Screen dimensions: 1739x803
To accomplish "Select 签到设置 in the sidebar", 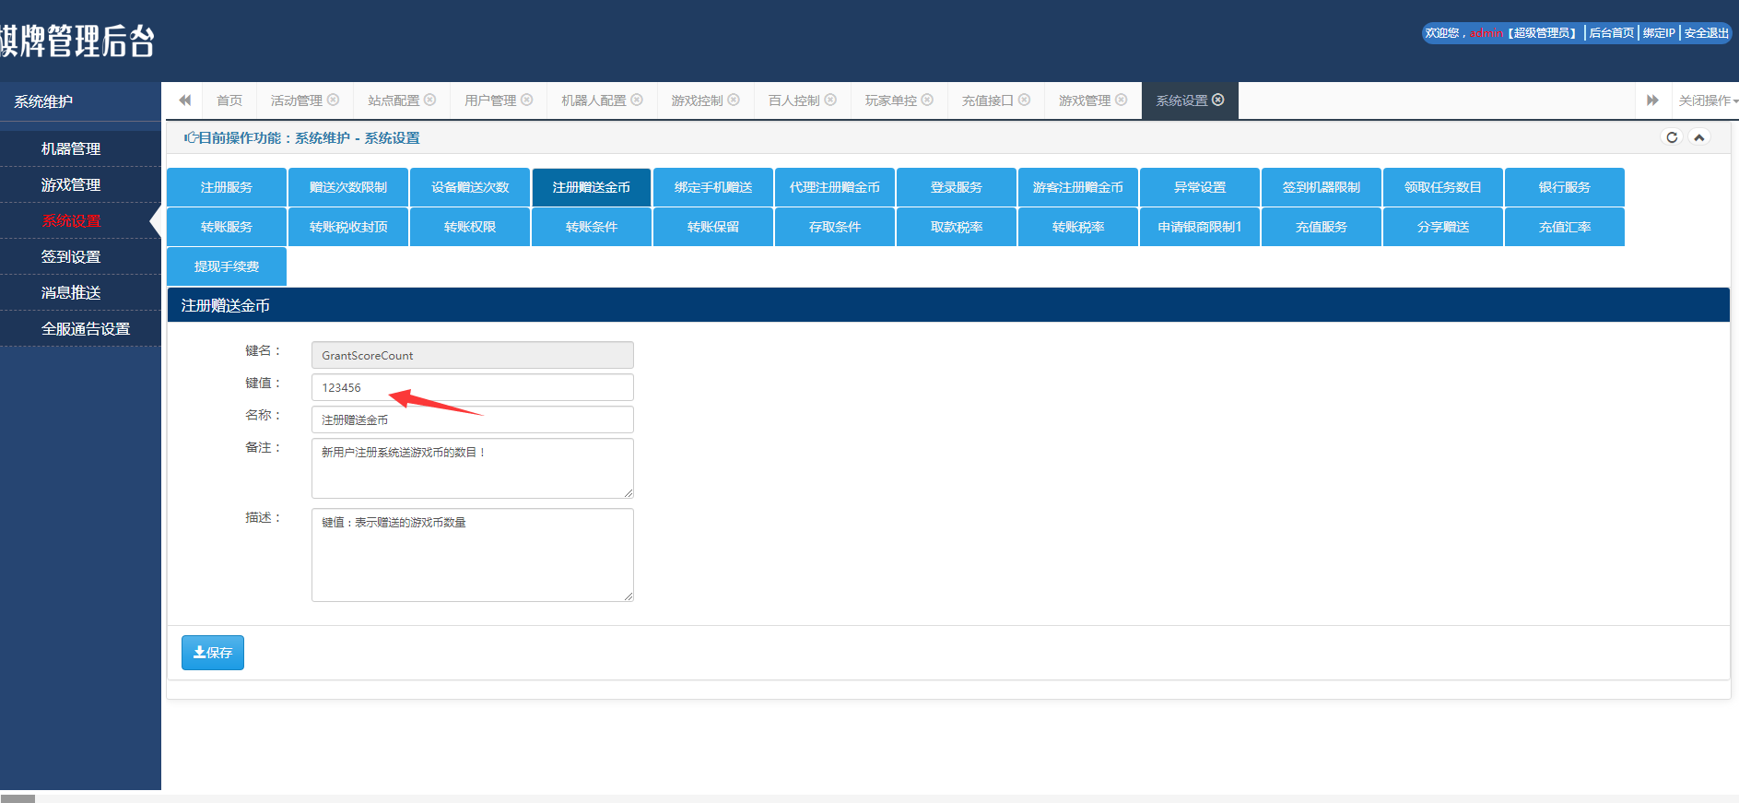I will (71, 257).
